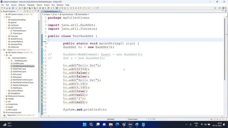Click the Writable status bar entry
The image size is (228, 128).
coord(111,119)
